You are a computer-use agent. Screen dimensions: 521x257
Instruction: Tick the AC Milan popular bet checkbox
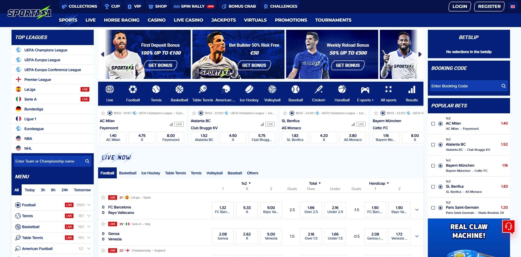tap(433, 124)
